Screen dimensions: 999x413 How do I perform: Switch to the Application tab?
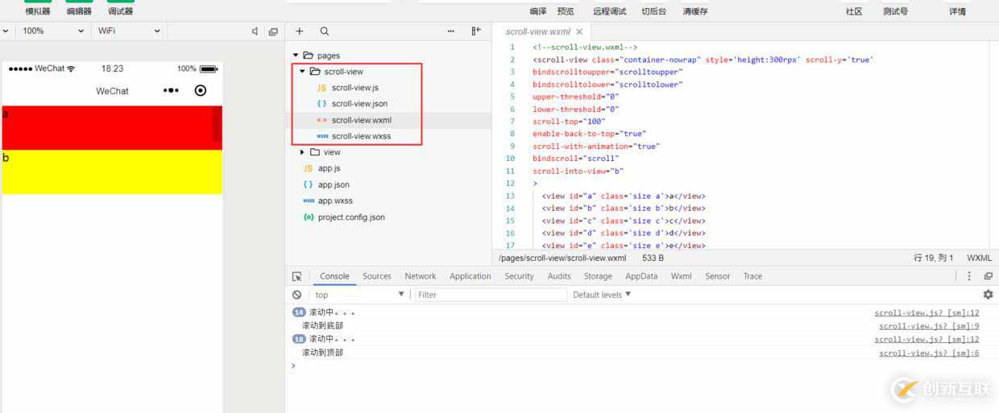[470, 276]
